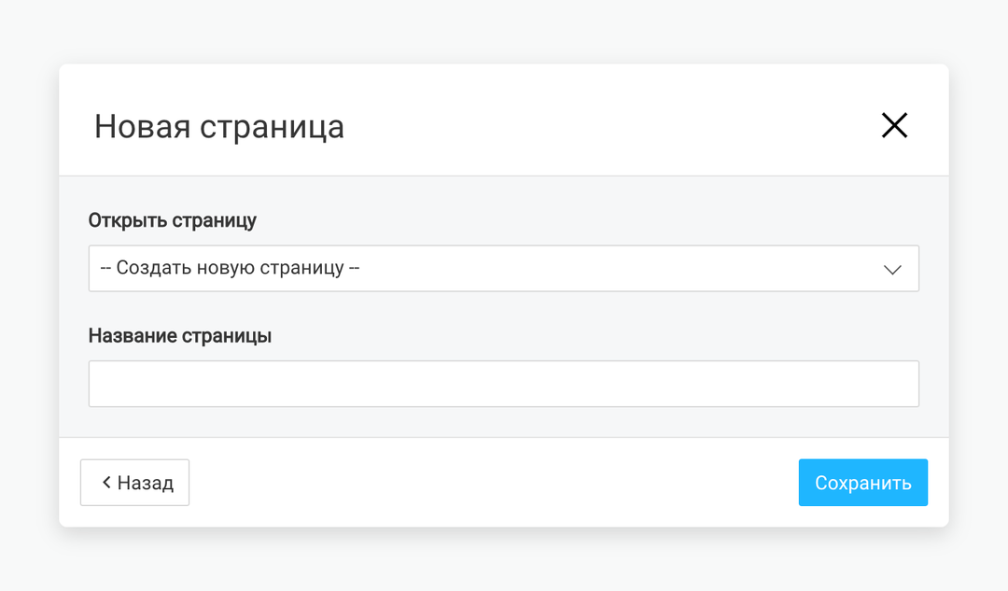Click the Открыть страницу label
The height and width of the screenshot is (591, 1008).
click(173, 220)
